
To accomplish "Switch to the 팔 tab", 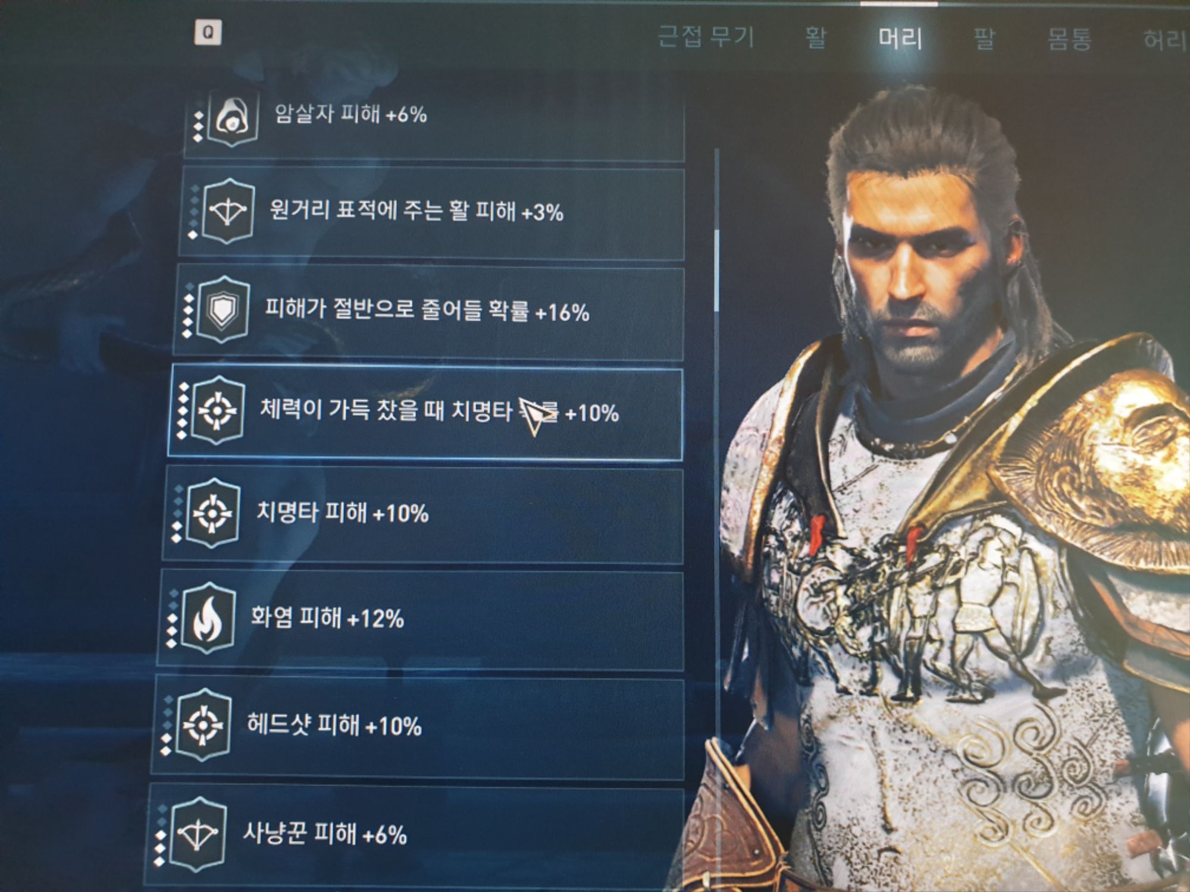I will point(984,39).
